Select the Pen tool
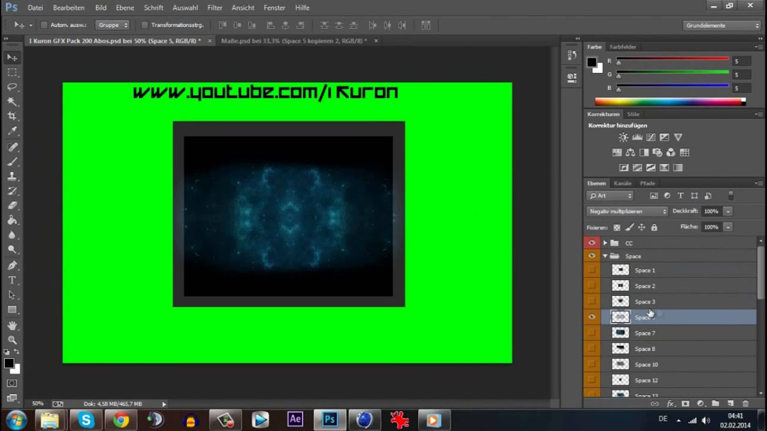This screenshot has height=431, width=767. click(12, 265)
